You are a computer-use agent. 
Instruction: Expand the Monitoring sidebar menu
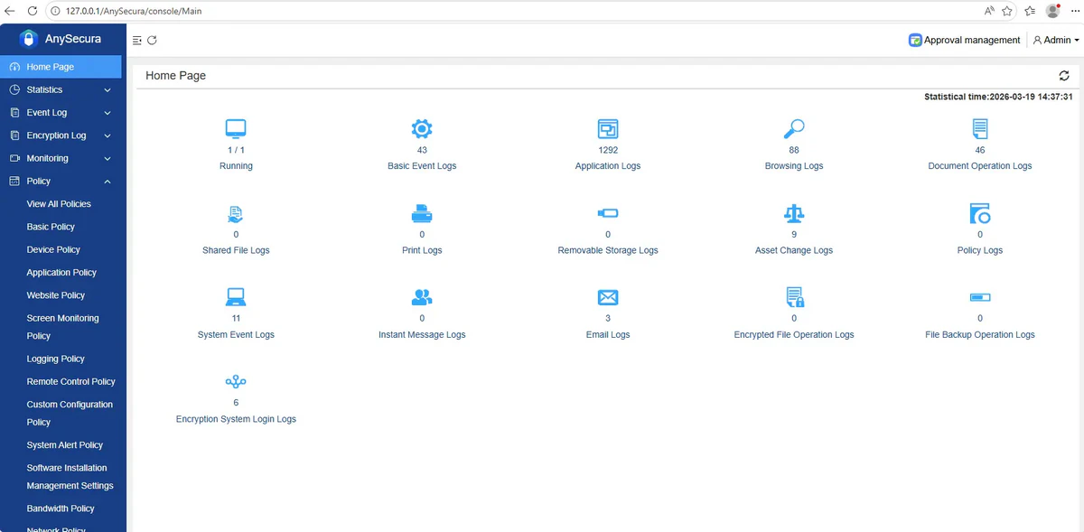coord(61,158)
